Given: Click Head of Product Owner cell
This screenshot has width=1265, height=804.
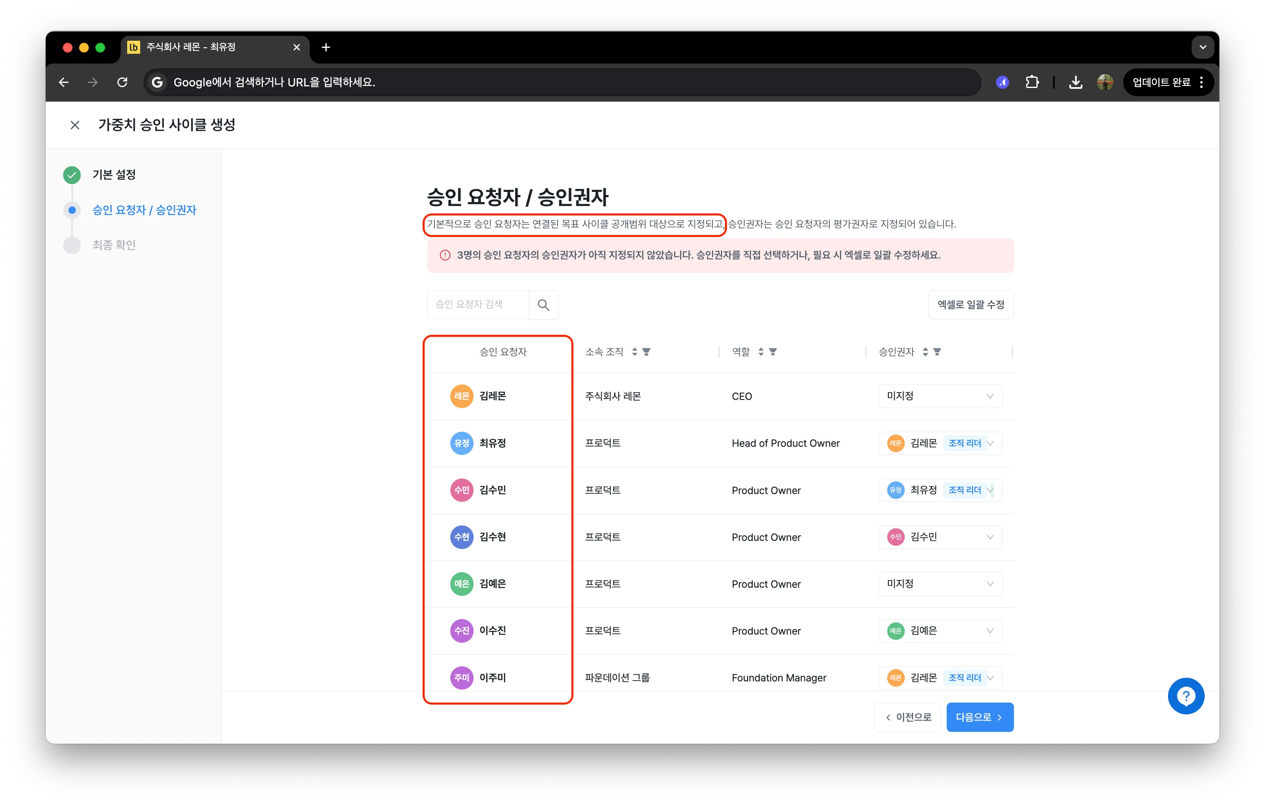Looking at the screenshot, I should tap(785, 443).
